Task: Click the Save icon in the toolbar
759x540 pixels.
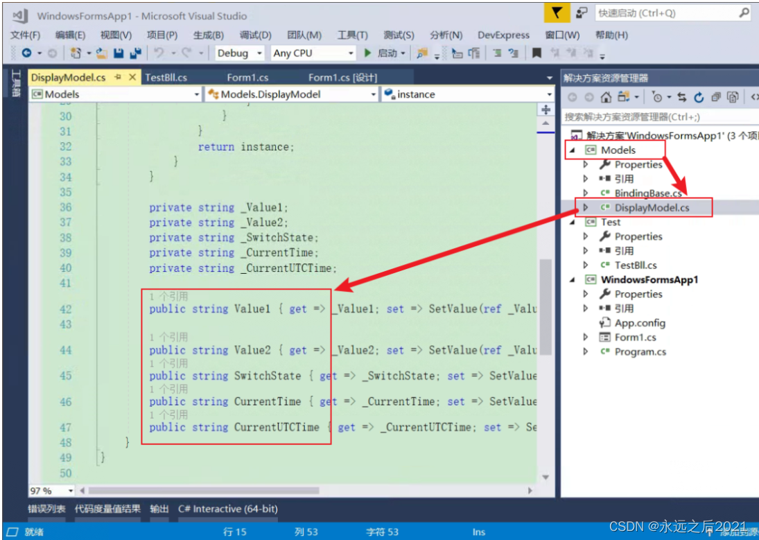Action: [x=118, y=53]
